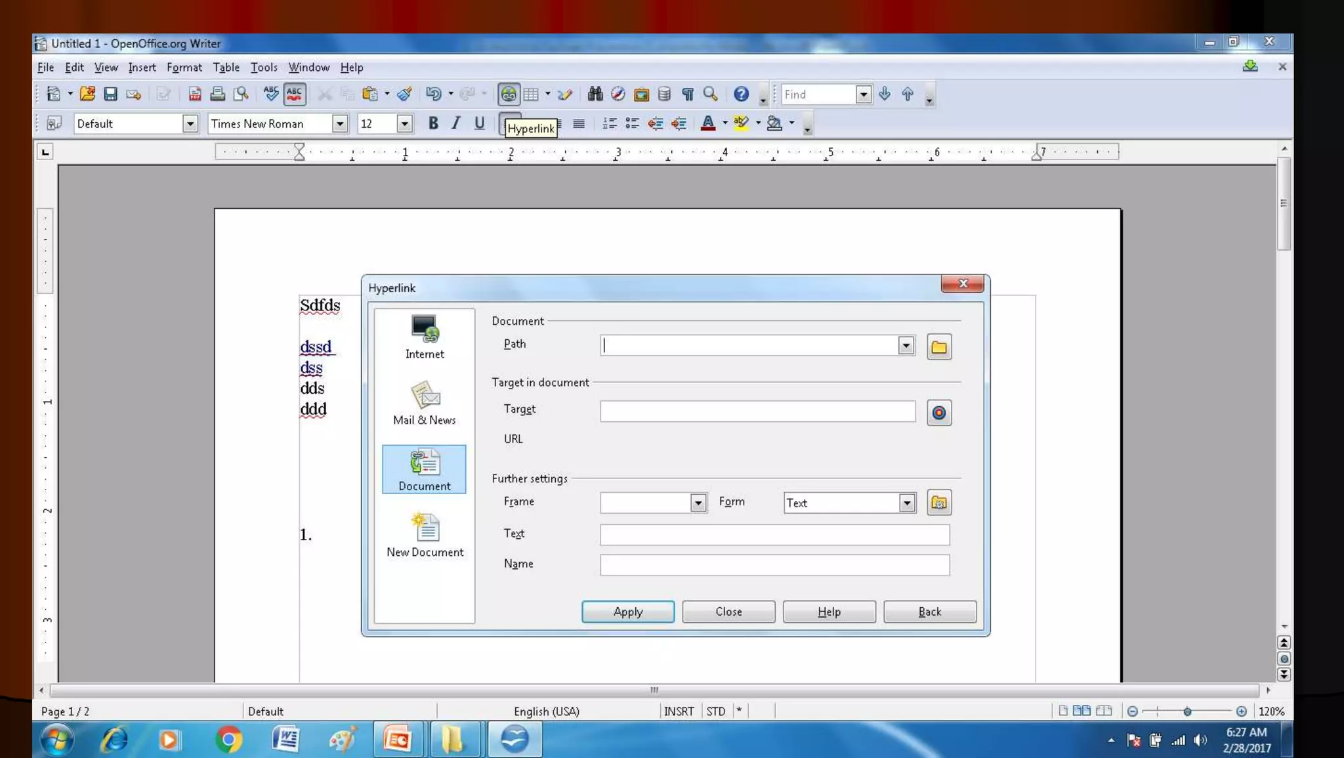Screen dimensions: 1344x758
Task: Expand the Path combo box dropdown
Action: (906, 346)
